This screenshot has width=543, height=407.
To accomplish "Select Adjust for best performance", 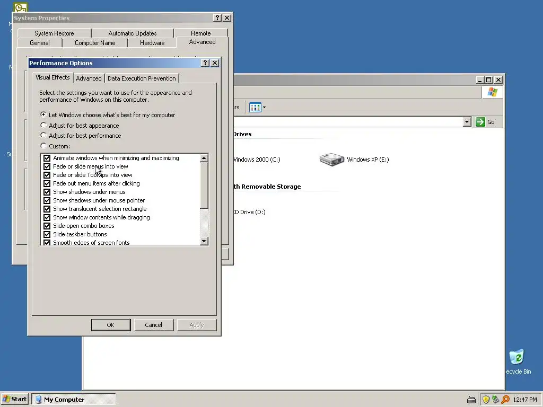I will (43, 135).
